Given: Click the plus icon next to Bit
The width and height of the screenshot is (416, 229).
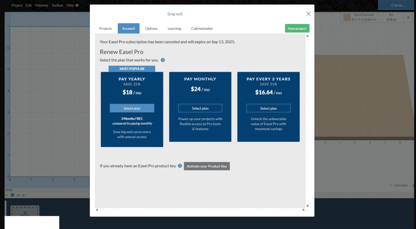Looking at the screenshot, I should pos(408,18).
